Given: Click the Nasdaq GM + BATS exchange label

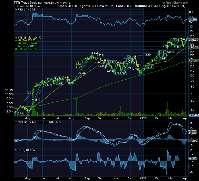Looking at the screenshot, I should 57,3.
